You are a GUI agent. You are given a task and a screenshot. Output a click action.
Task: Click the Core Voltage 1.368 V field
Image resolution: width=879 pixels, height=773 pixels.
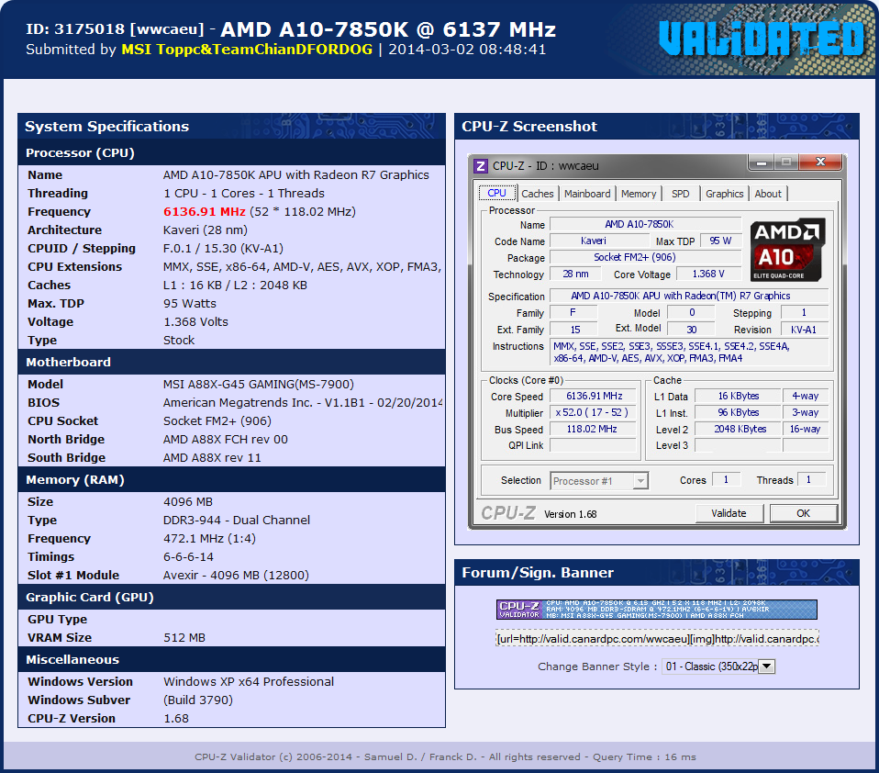pos(708,274)
